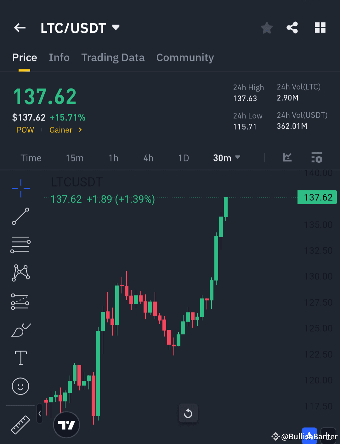Open the share options icon
Screen dimensions: 340x444
(x=292, y=28)
